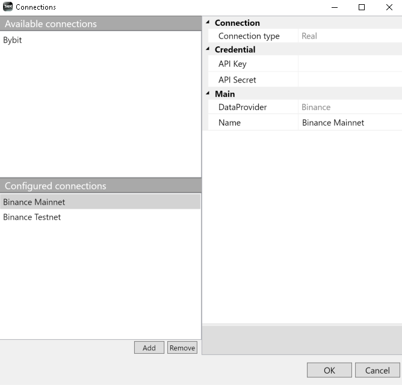
Task: Click the Name property label
Action: (x=229, y=123)
